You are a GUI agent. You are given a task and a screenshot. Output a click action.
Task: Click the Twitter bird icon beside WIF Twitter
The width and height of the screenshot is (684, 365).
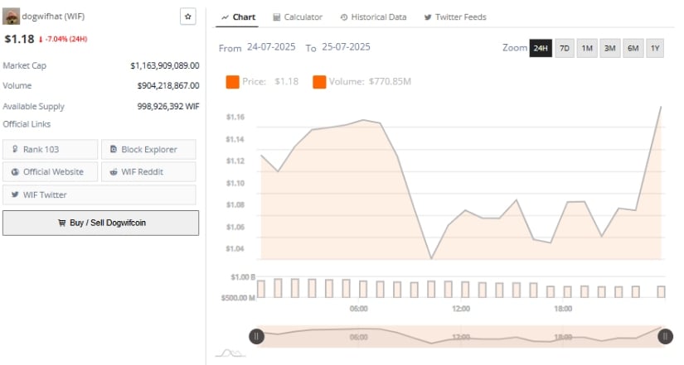click(x=15, y=195)
